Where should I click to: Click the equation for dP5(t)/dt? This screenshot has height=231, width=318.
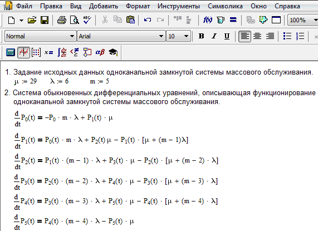tap(74, 222)
